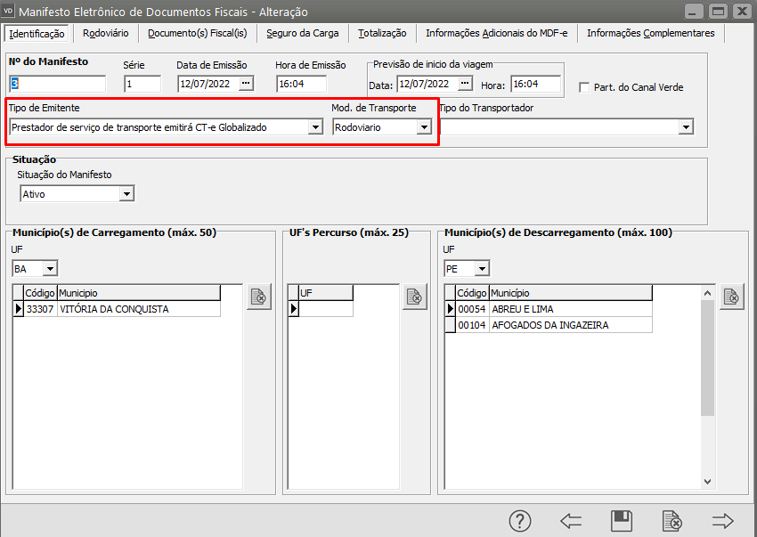The height and width of the screenshot is (537, 757).
Task: Go to next record with right arrow
Action: click(722, 521)
